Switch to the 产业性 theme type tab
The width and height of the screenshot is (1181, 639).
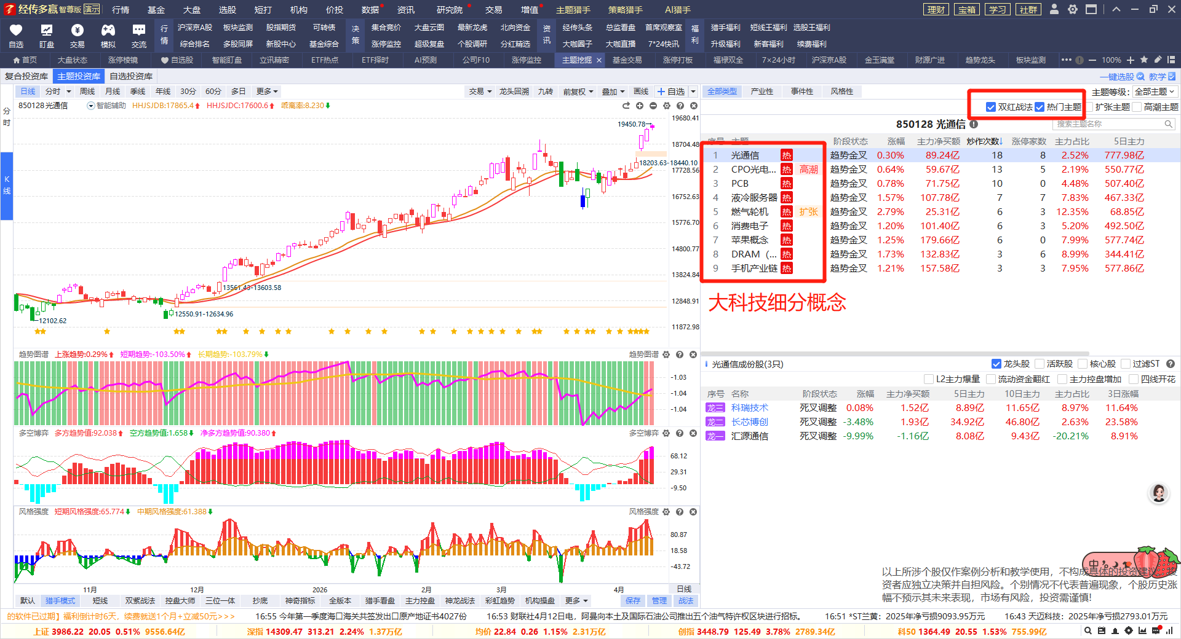[x=761, y=92]
